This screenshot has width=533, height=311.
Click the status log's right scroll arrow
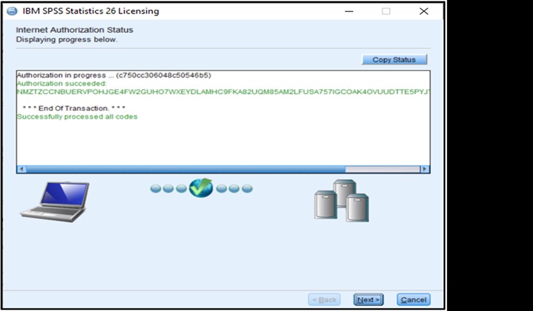pyautogui.click(x=425, y=169)
